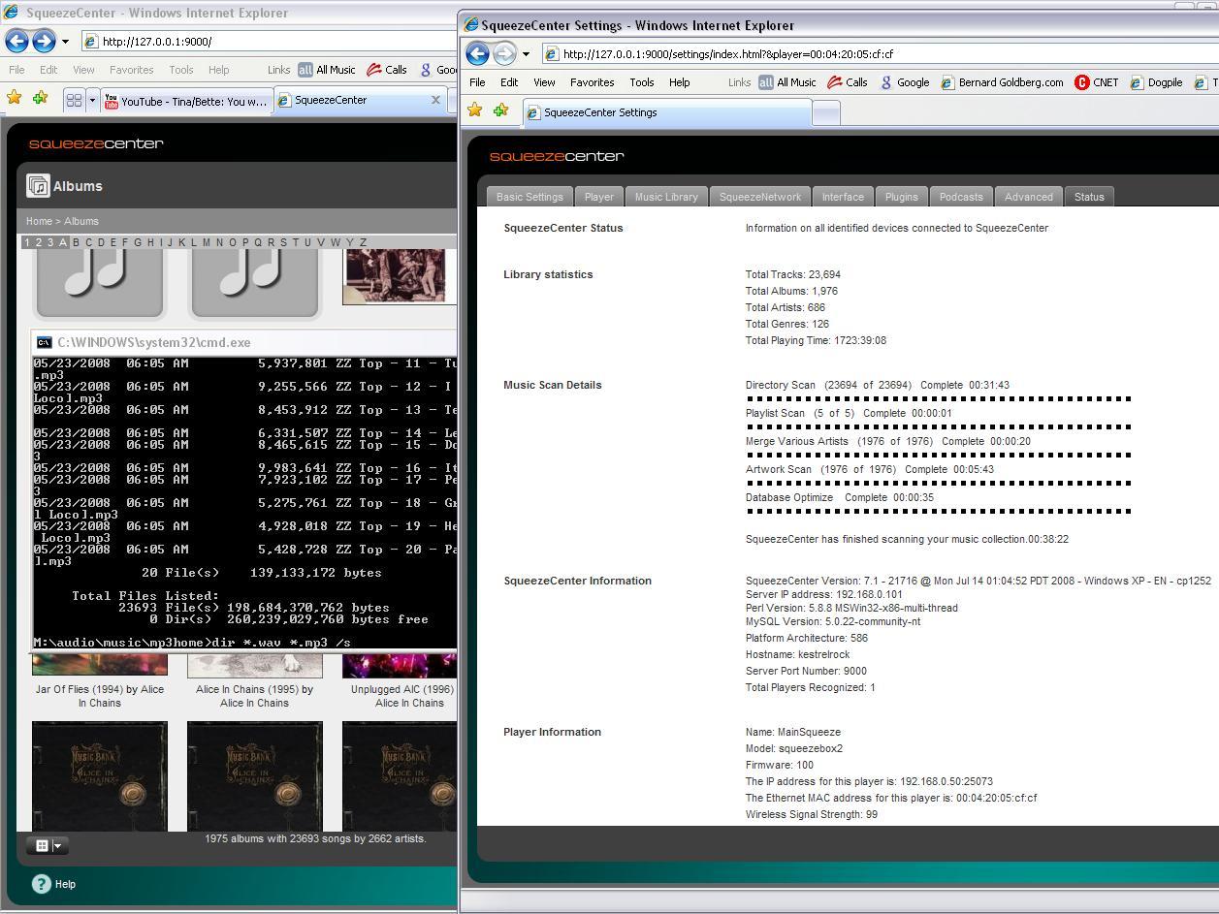Image resolution: width=1219 pixels, height=914 pixels.
Task: Open Jar Of Flies (1994) album link
Action: (100, 689)
